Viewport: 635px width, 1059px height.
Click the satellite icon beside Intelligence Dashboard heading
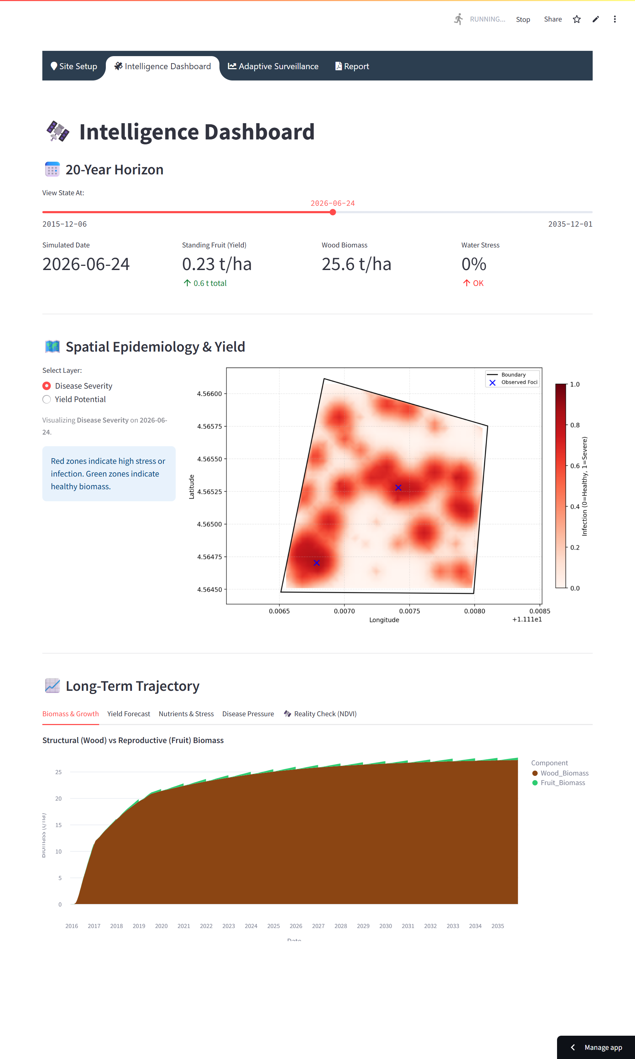tap(58, 131)
